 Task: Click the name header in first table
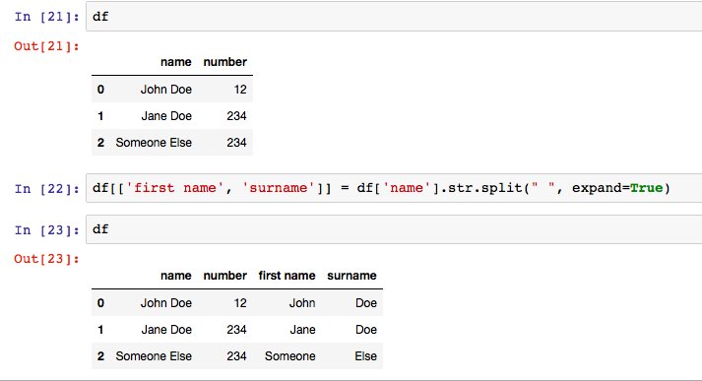coord(176,62)
